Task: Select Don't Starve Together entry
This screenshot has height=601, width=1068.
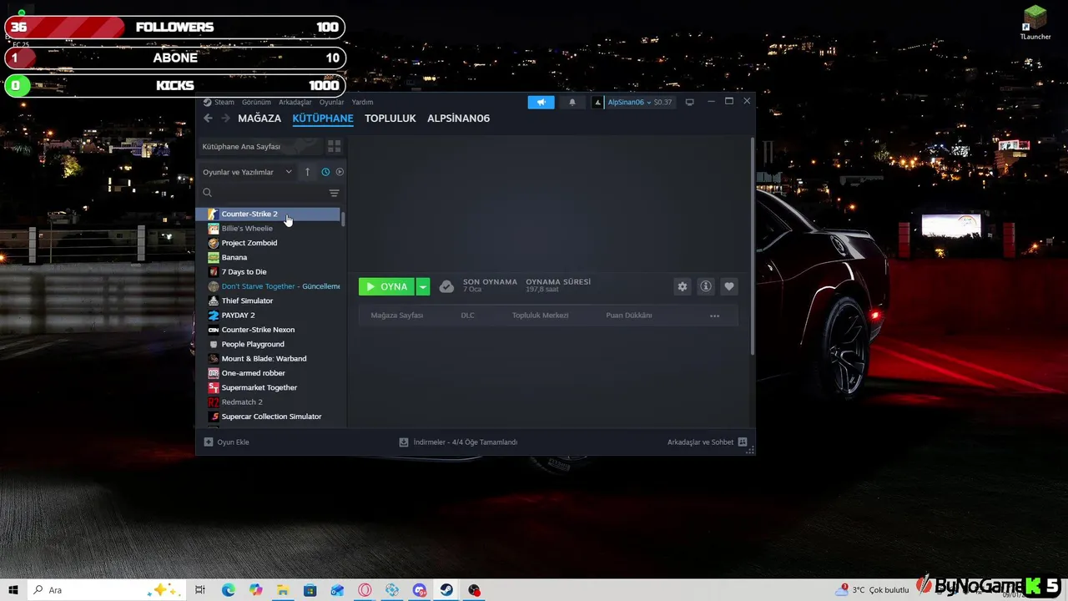Action: tap(268, 286)
